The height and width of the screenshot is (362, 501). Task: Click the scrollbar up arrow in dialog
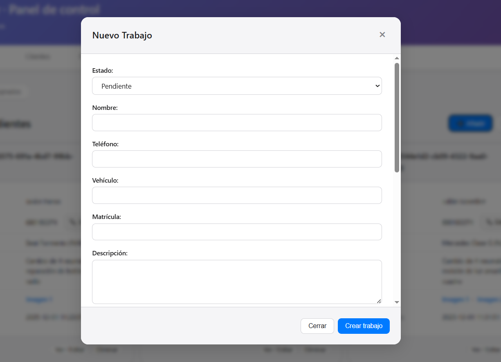397,58
